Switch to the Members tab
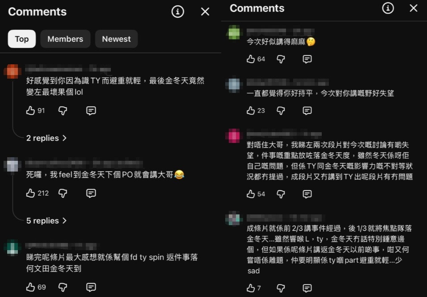 [66, 39]
